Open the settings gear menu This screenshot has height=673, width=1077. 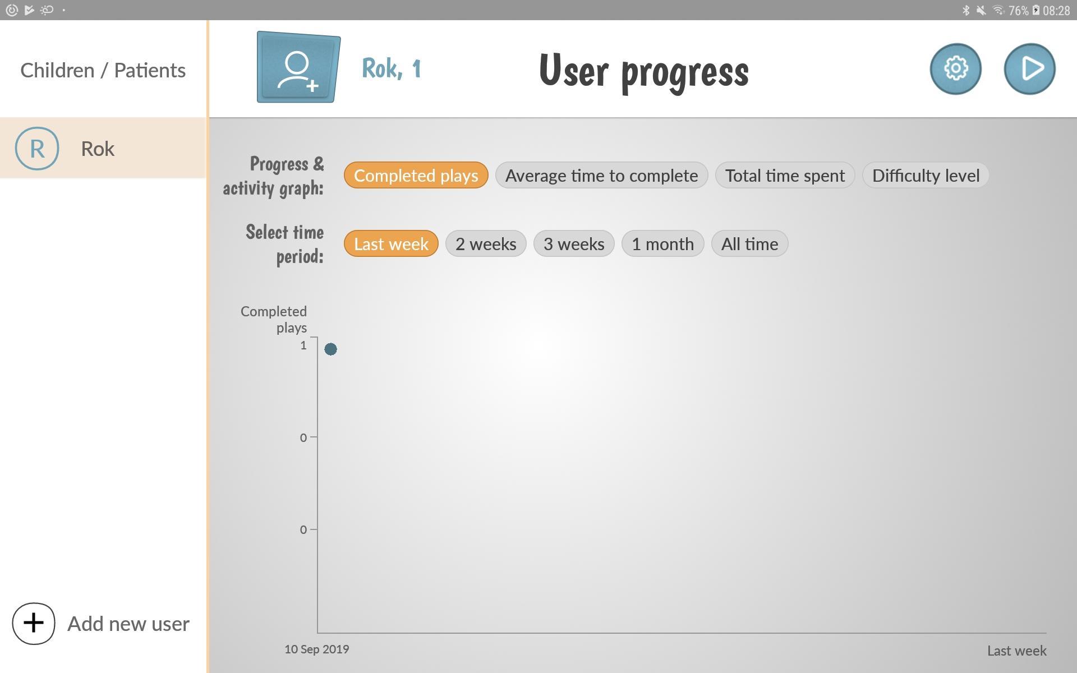[955, 68]
